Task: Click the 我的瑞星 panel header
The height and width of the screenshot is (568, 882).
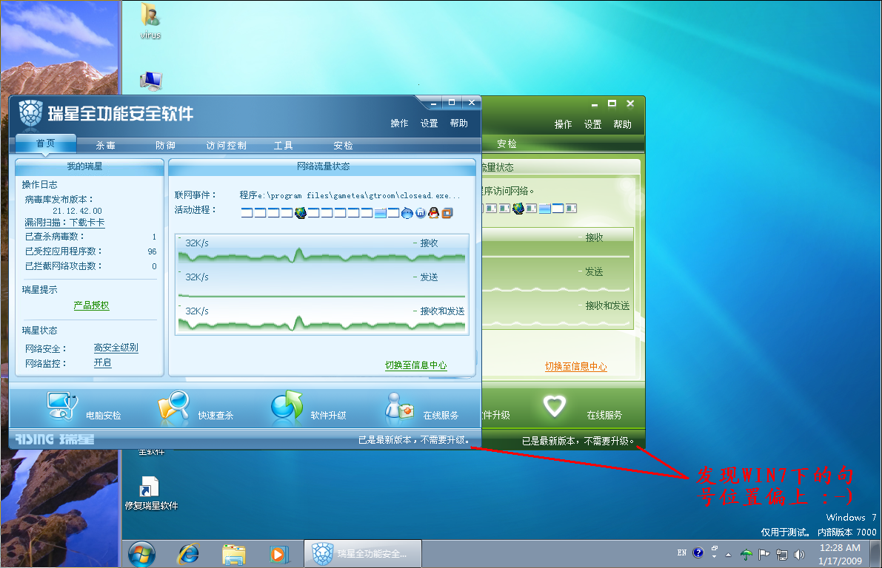Action: tap(90, 166)
